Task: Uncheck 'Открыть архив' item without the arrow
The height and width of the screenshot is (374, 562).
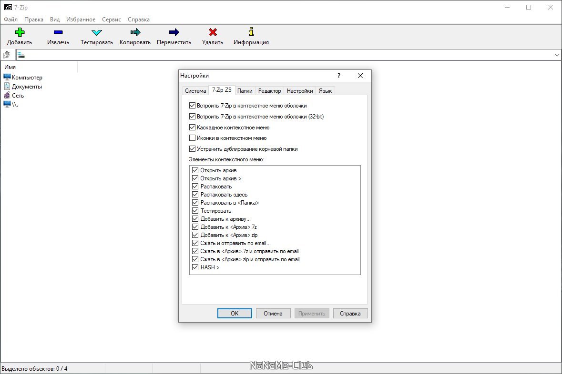Action: pos(195,170)
